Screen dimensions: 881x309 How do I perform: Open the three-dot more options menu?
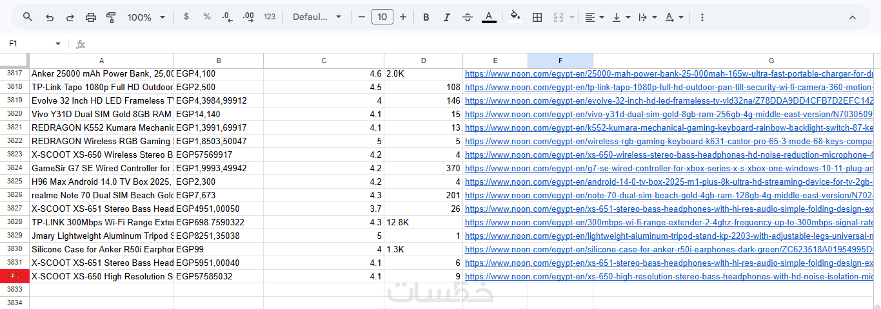tap(702, 17)
